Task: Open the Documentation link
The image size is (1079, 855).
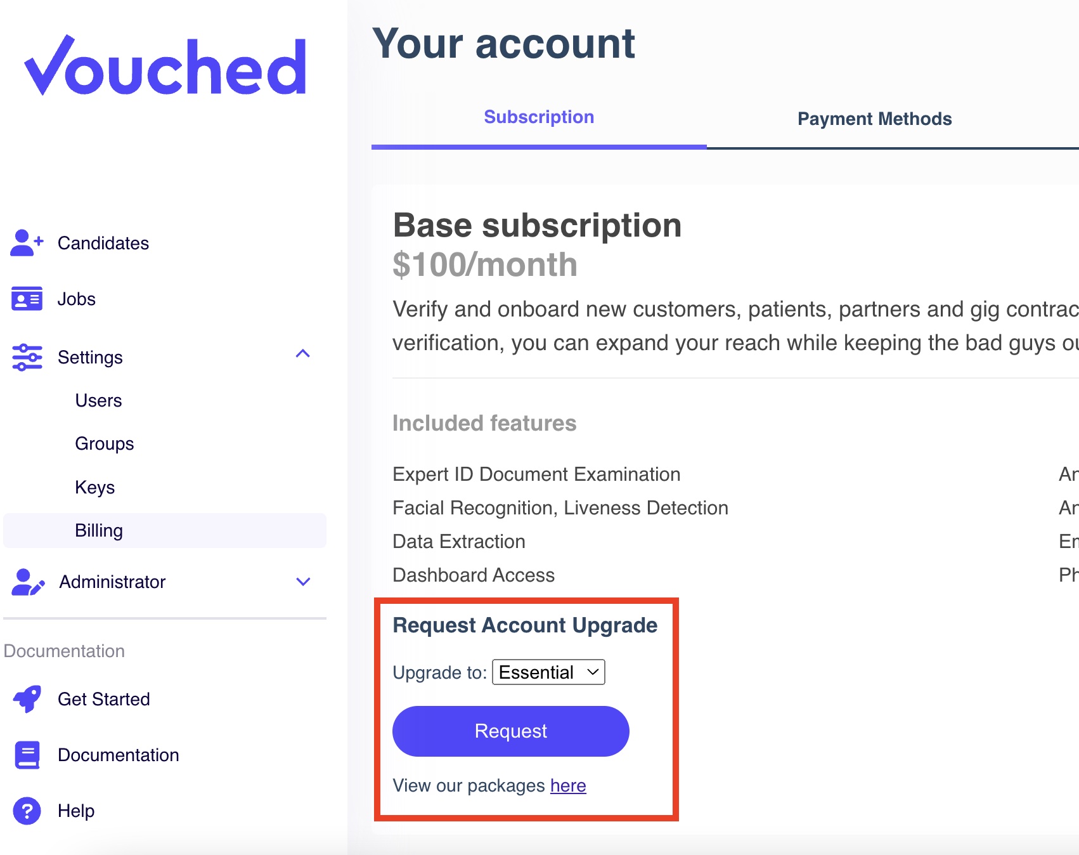Action: tap(119, 755)
